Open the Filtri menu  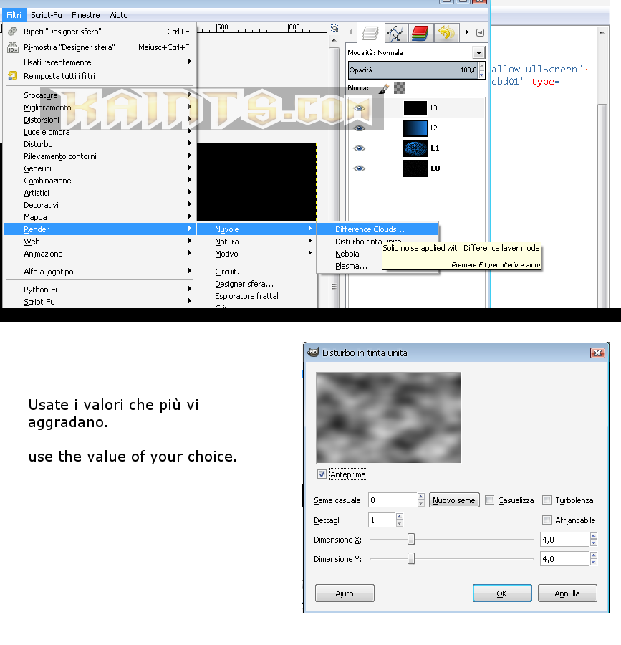(x=14, y=15)
